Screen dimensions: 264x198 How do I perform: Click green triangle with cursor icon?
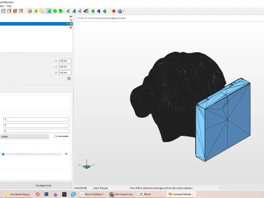click(x=68, y=11)
